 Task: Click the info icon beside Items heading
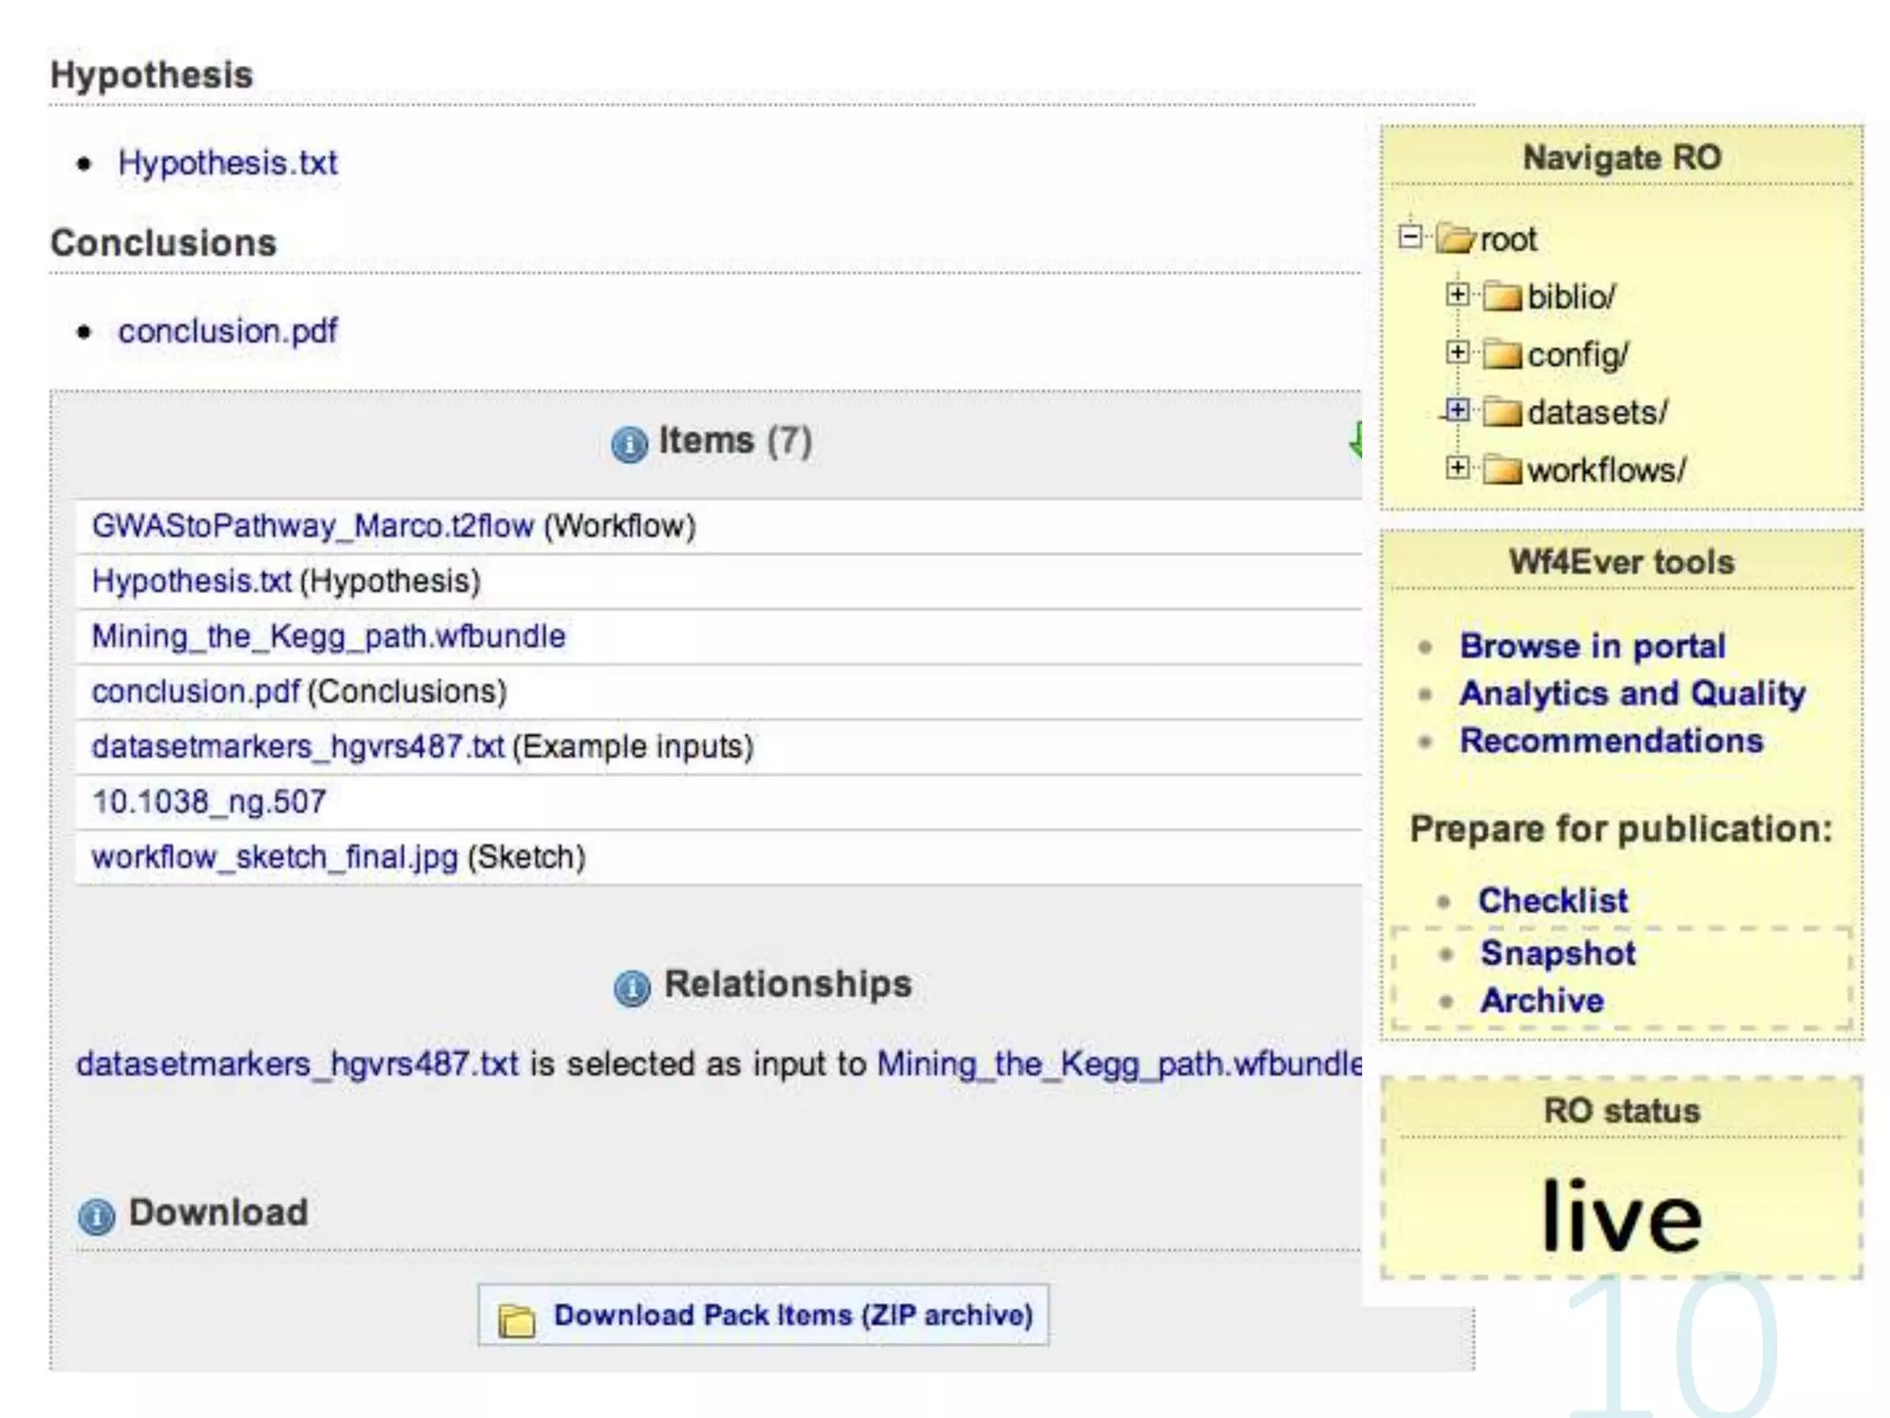(x=629, y=444)
